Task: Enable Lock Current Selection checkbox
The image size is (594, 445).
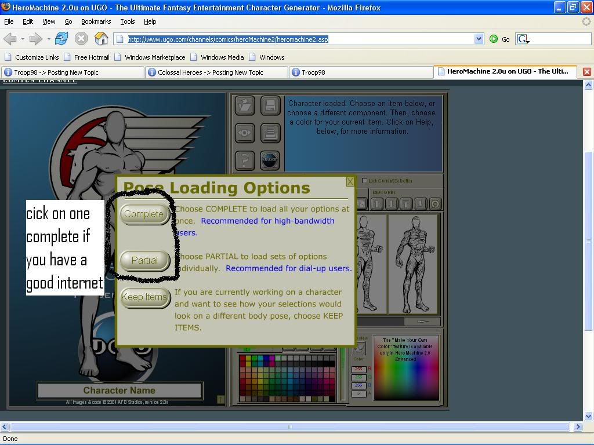Action: (x=364, y=181)
